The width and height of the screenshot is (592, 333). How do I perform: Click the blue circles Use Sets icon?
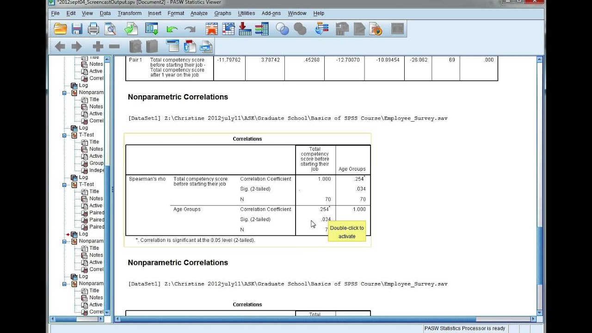283,30
